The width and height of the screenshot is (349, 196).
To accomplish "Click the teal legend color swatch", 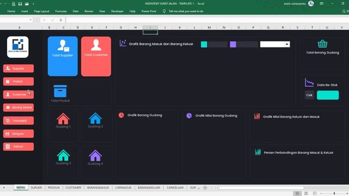I will [x=204, y=44].
